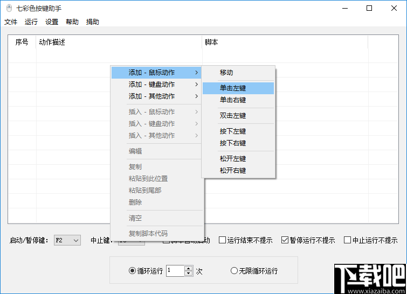Expand 插入 - 键盘动作 submenu
The width and height of the screenshot is (407, 294).
[156, 124]
